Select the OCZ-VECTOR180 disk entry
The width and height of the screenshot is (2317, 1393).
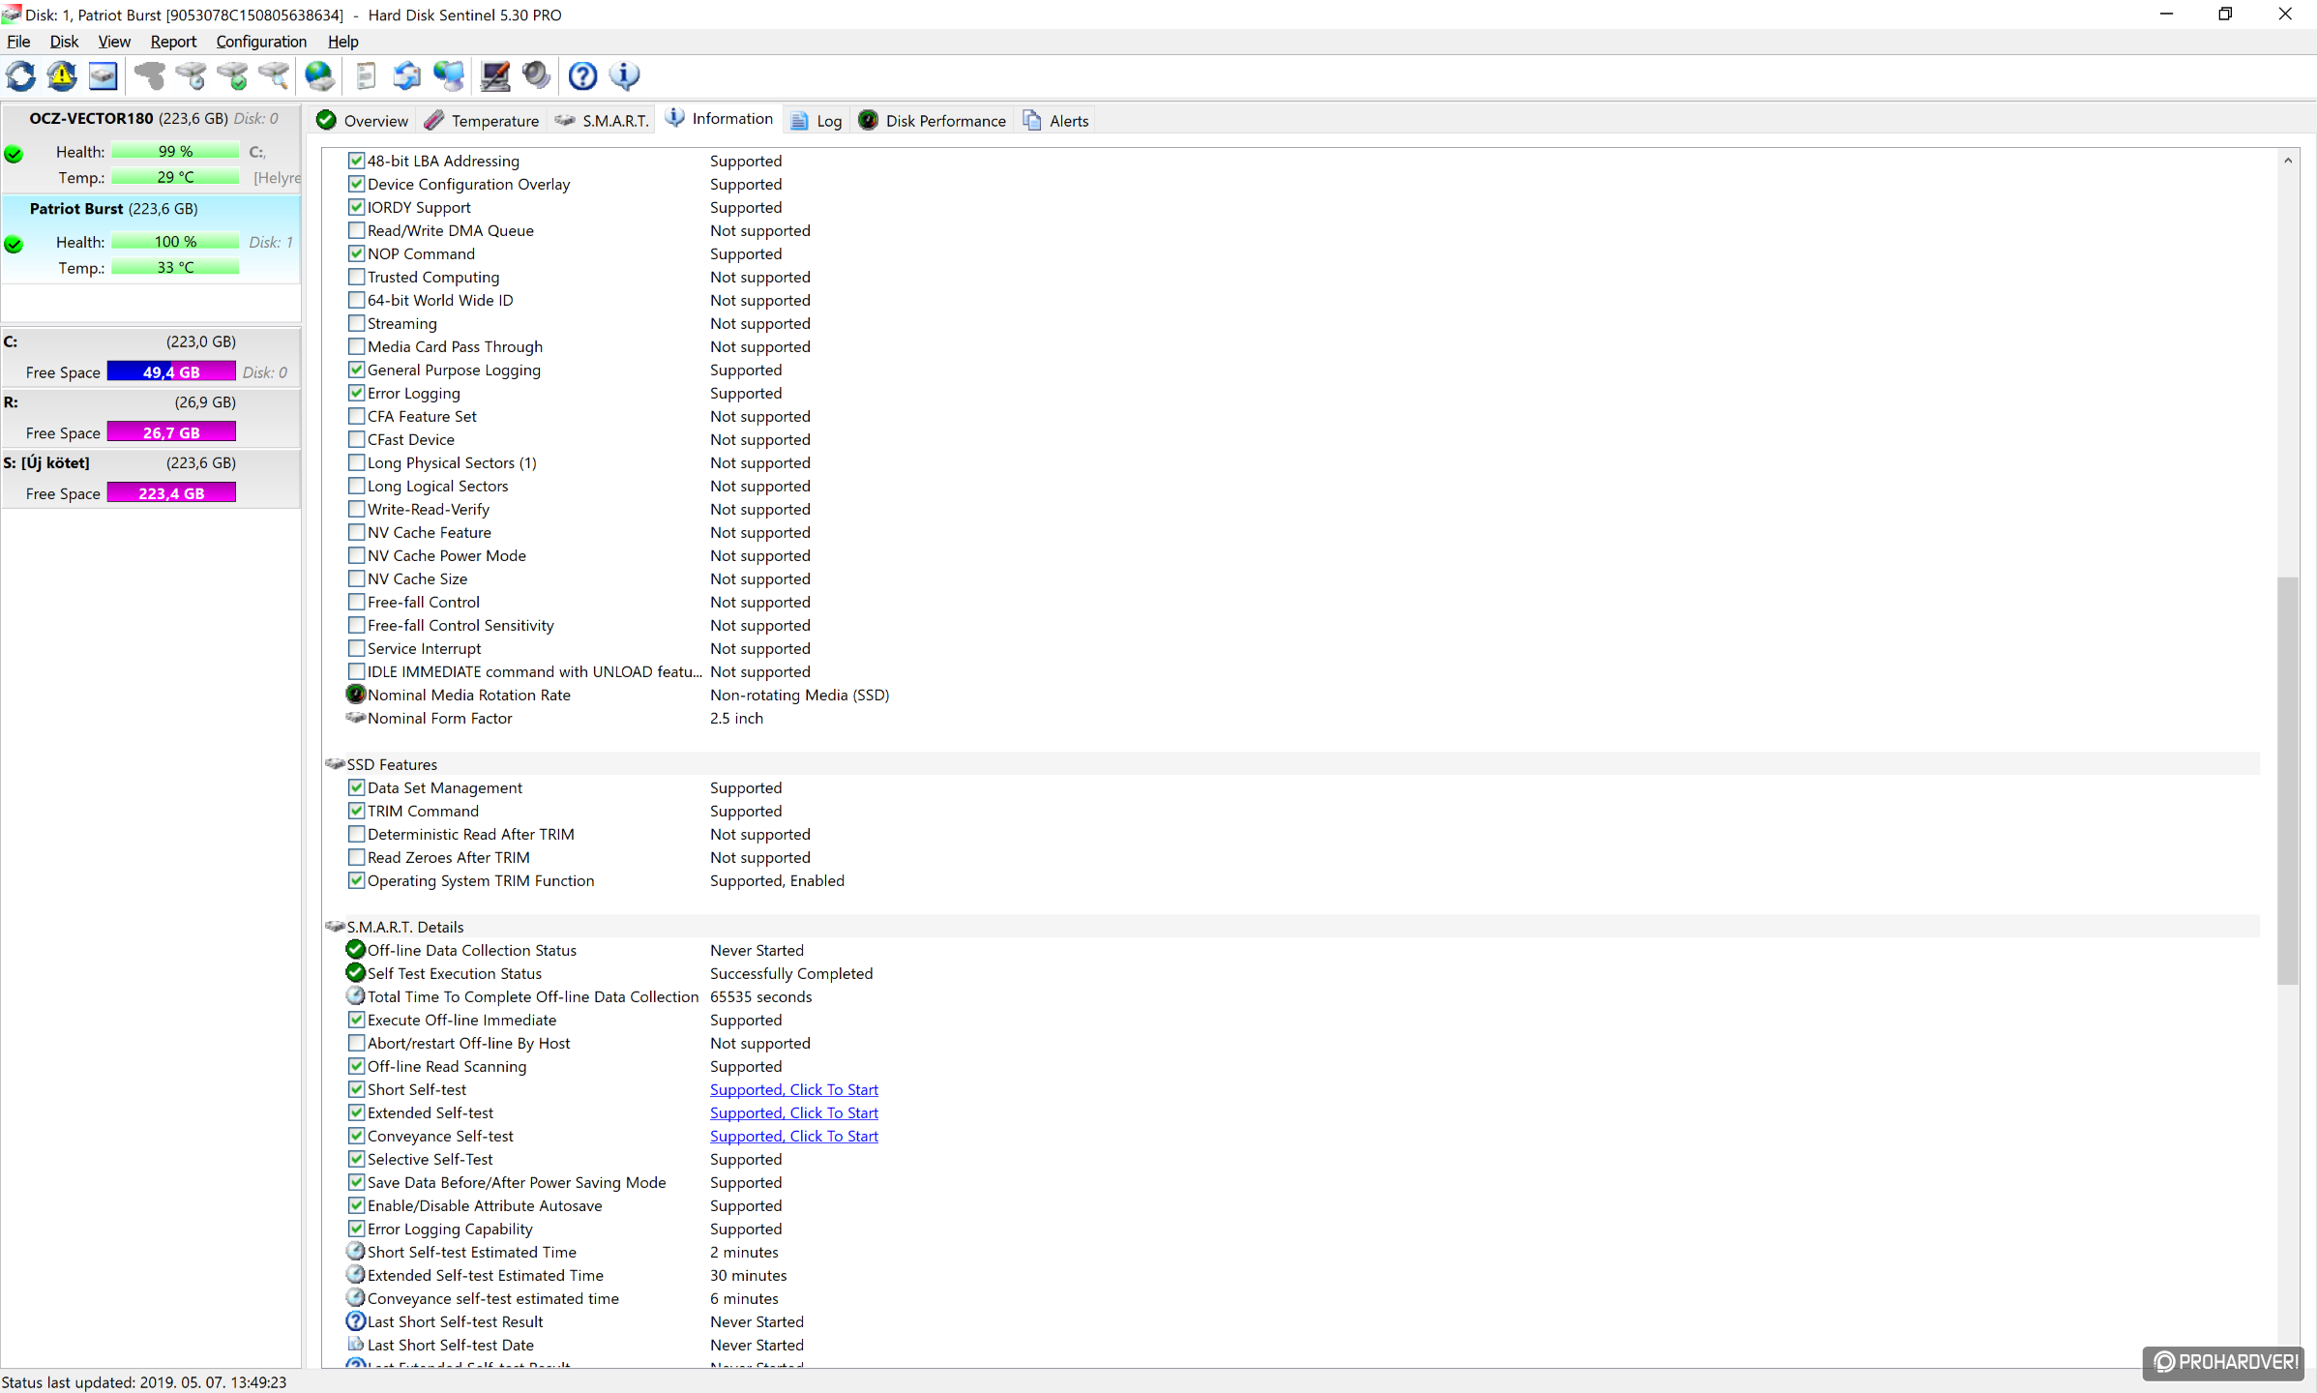[x=151, y=148]
